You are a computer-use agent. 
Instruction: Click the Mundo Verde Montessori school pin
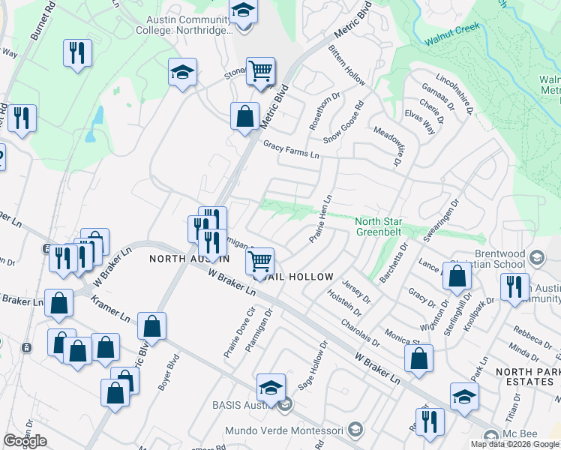[355, 429]
